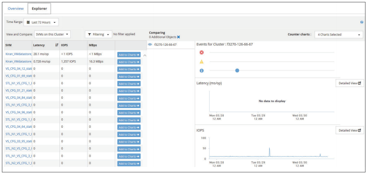Open the VS_CFG_01_21_stat SVM link
Screen dimensions: 367x174
coord(19,91)
